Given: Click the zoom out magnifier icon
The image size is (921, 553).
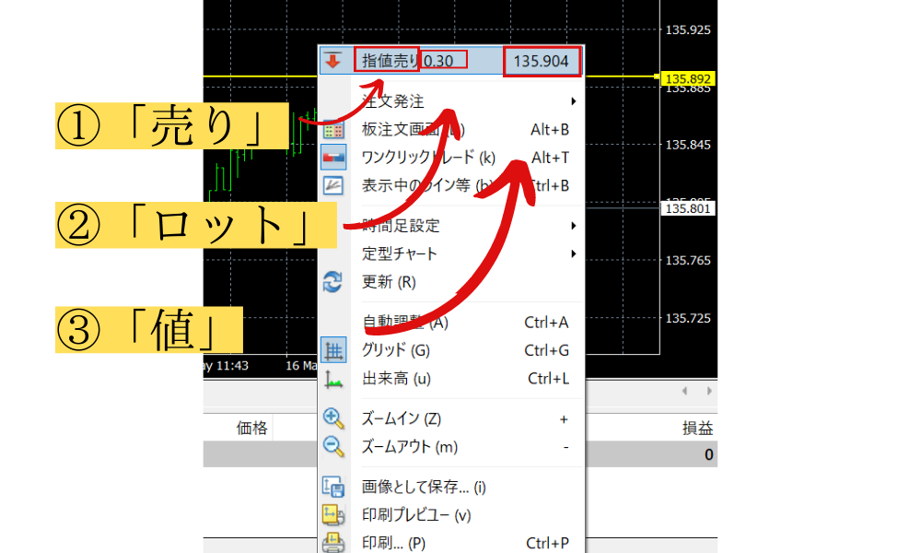Looking at the screenshot, I should (332, 447).
